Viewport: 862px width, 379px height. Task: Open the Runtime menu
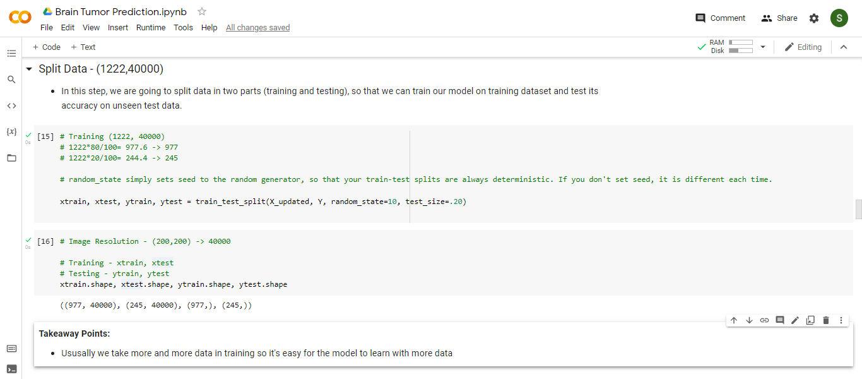(151, 28)
